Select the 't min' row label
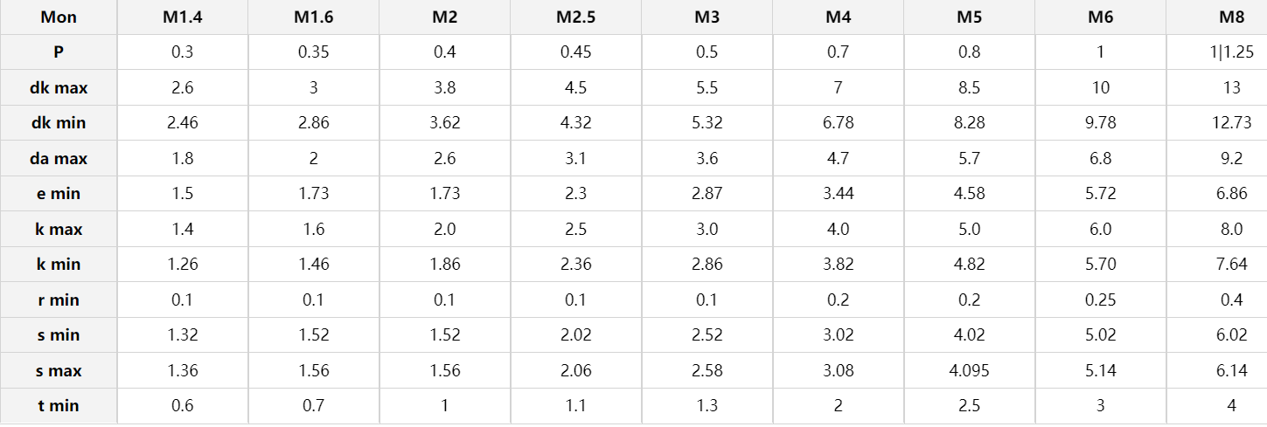Image resolution: width=1267 pixels, height=427 pixels. 59,406
